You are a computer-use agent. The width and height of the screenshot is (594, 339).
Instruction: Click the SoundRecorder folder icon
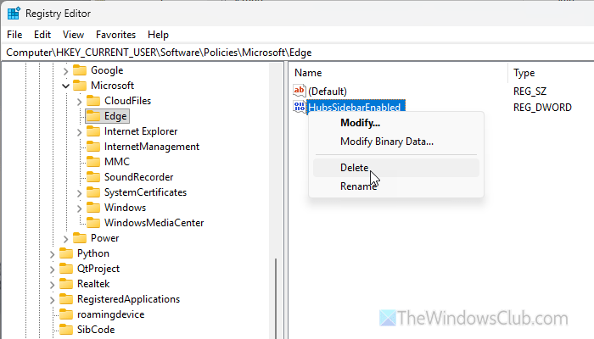93,177
